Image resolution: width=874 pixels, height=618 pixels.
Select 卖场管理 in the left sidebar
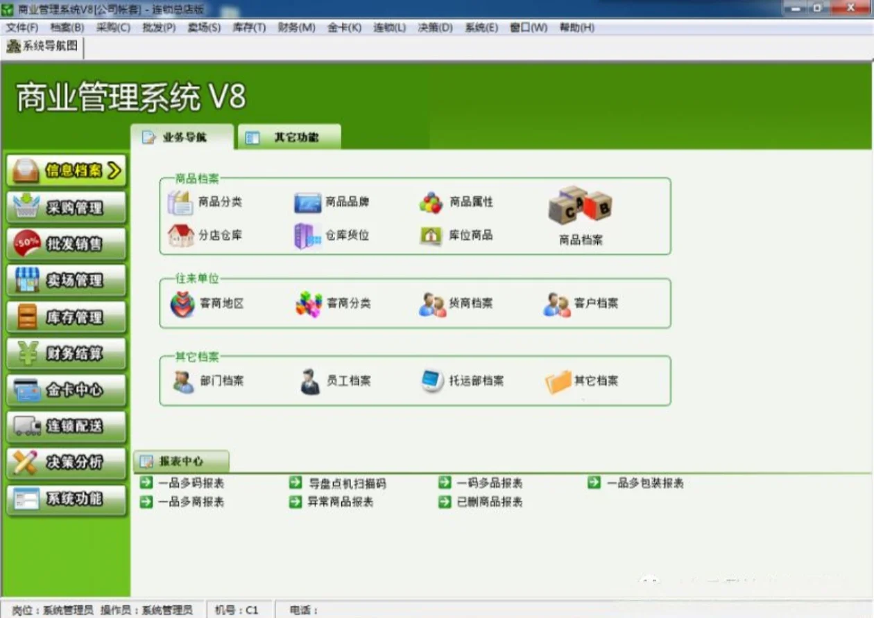67,281
